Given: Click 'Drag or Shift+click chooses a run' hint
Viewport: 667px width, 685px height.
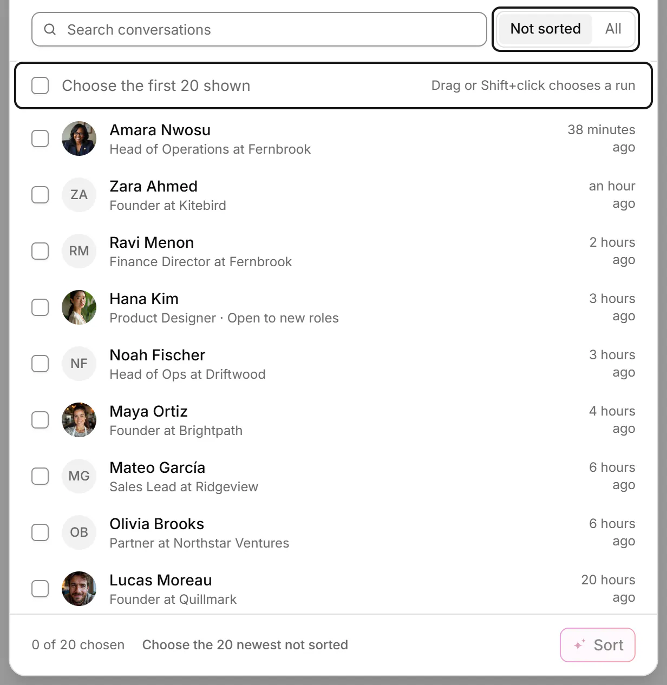Looking at the screenshot, I should pos(533,85).
